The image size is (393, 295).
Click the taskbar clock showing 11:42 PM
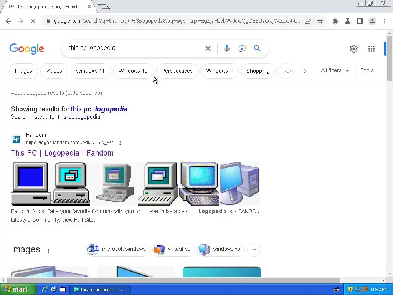pyautogui.click(x=379, y=289)
